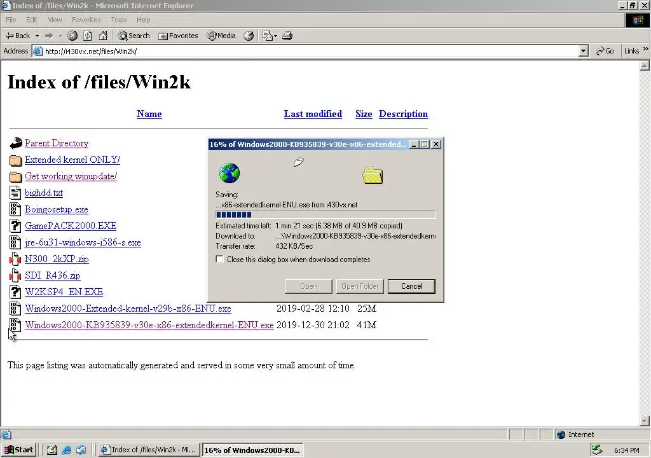Image resolution: width=651 pixels, height=458 pixels.
Task: Sort listing by Name column
Action: (x=149, y=114)
